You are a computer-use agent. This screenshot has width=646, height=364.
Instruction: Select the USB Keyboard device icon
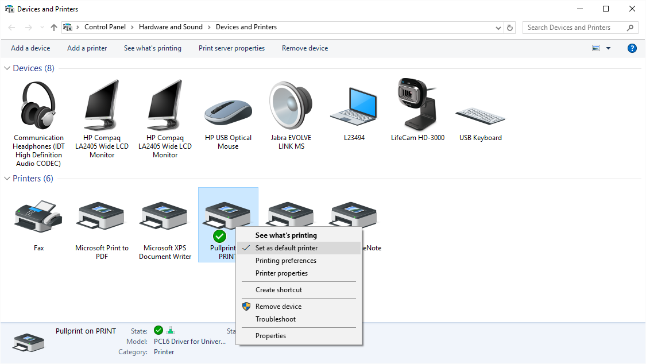(x=481, y=116)
